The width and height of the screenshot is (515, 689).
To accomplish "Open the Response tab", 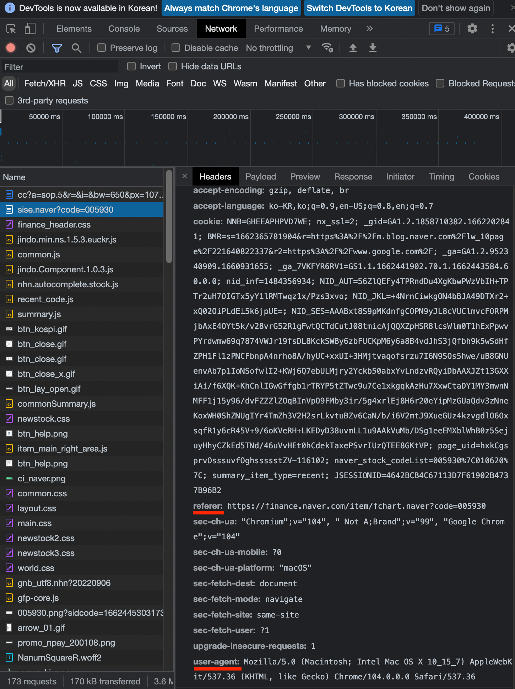I will [353, 177].
